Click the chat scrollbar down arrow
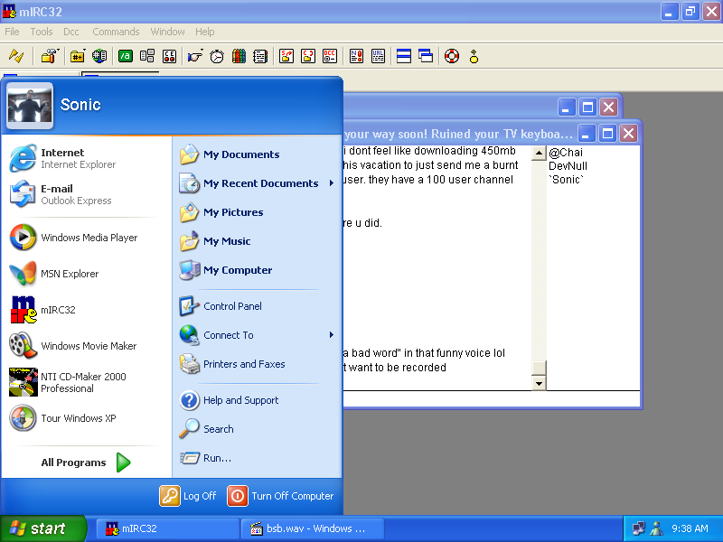The image size is (723, 542). (x=539, y=383)
